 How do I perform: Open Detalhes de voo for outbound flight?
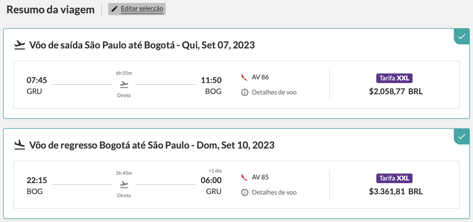click(274, 92)
